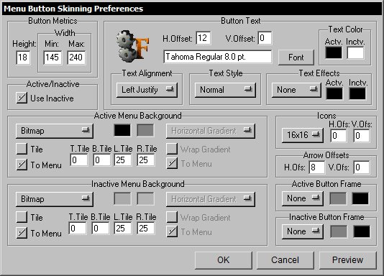The width and height of the screenshot is (384, 276).
Task: Open the 16x16 icon size dropdown
Action: 303,135
